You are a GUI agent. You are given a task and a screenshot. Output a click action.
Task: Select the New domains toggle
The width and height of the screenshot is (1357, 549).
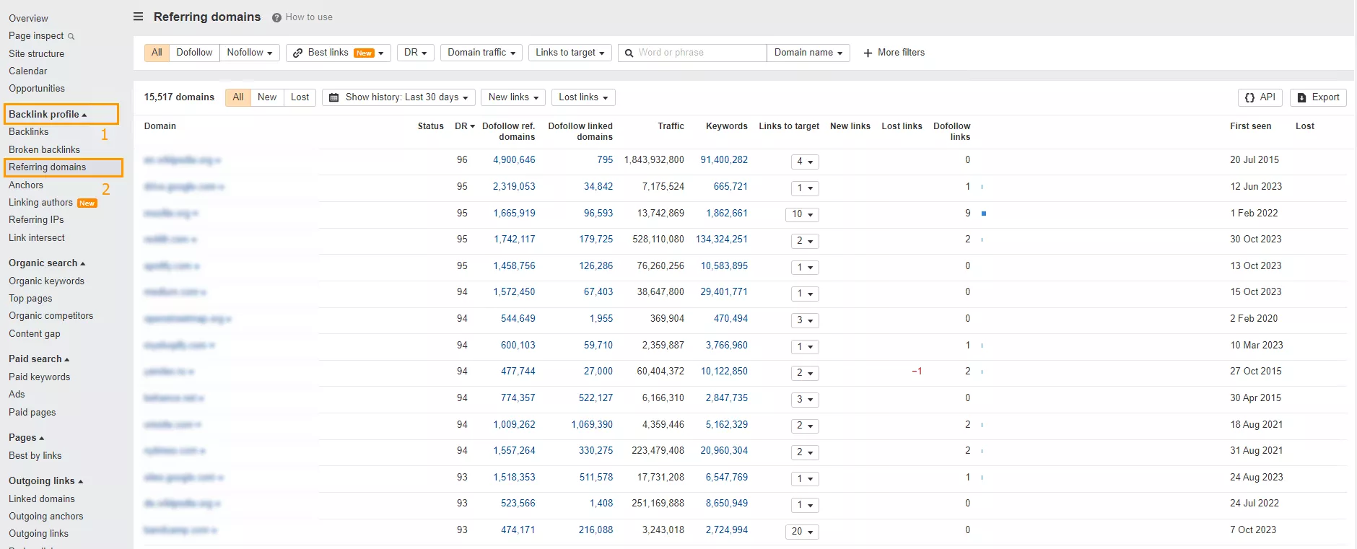point(267,97)
